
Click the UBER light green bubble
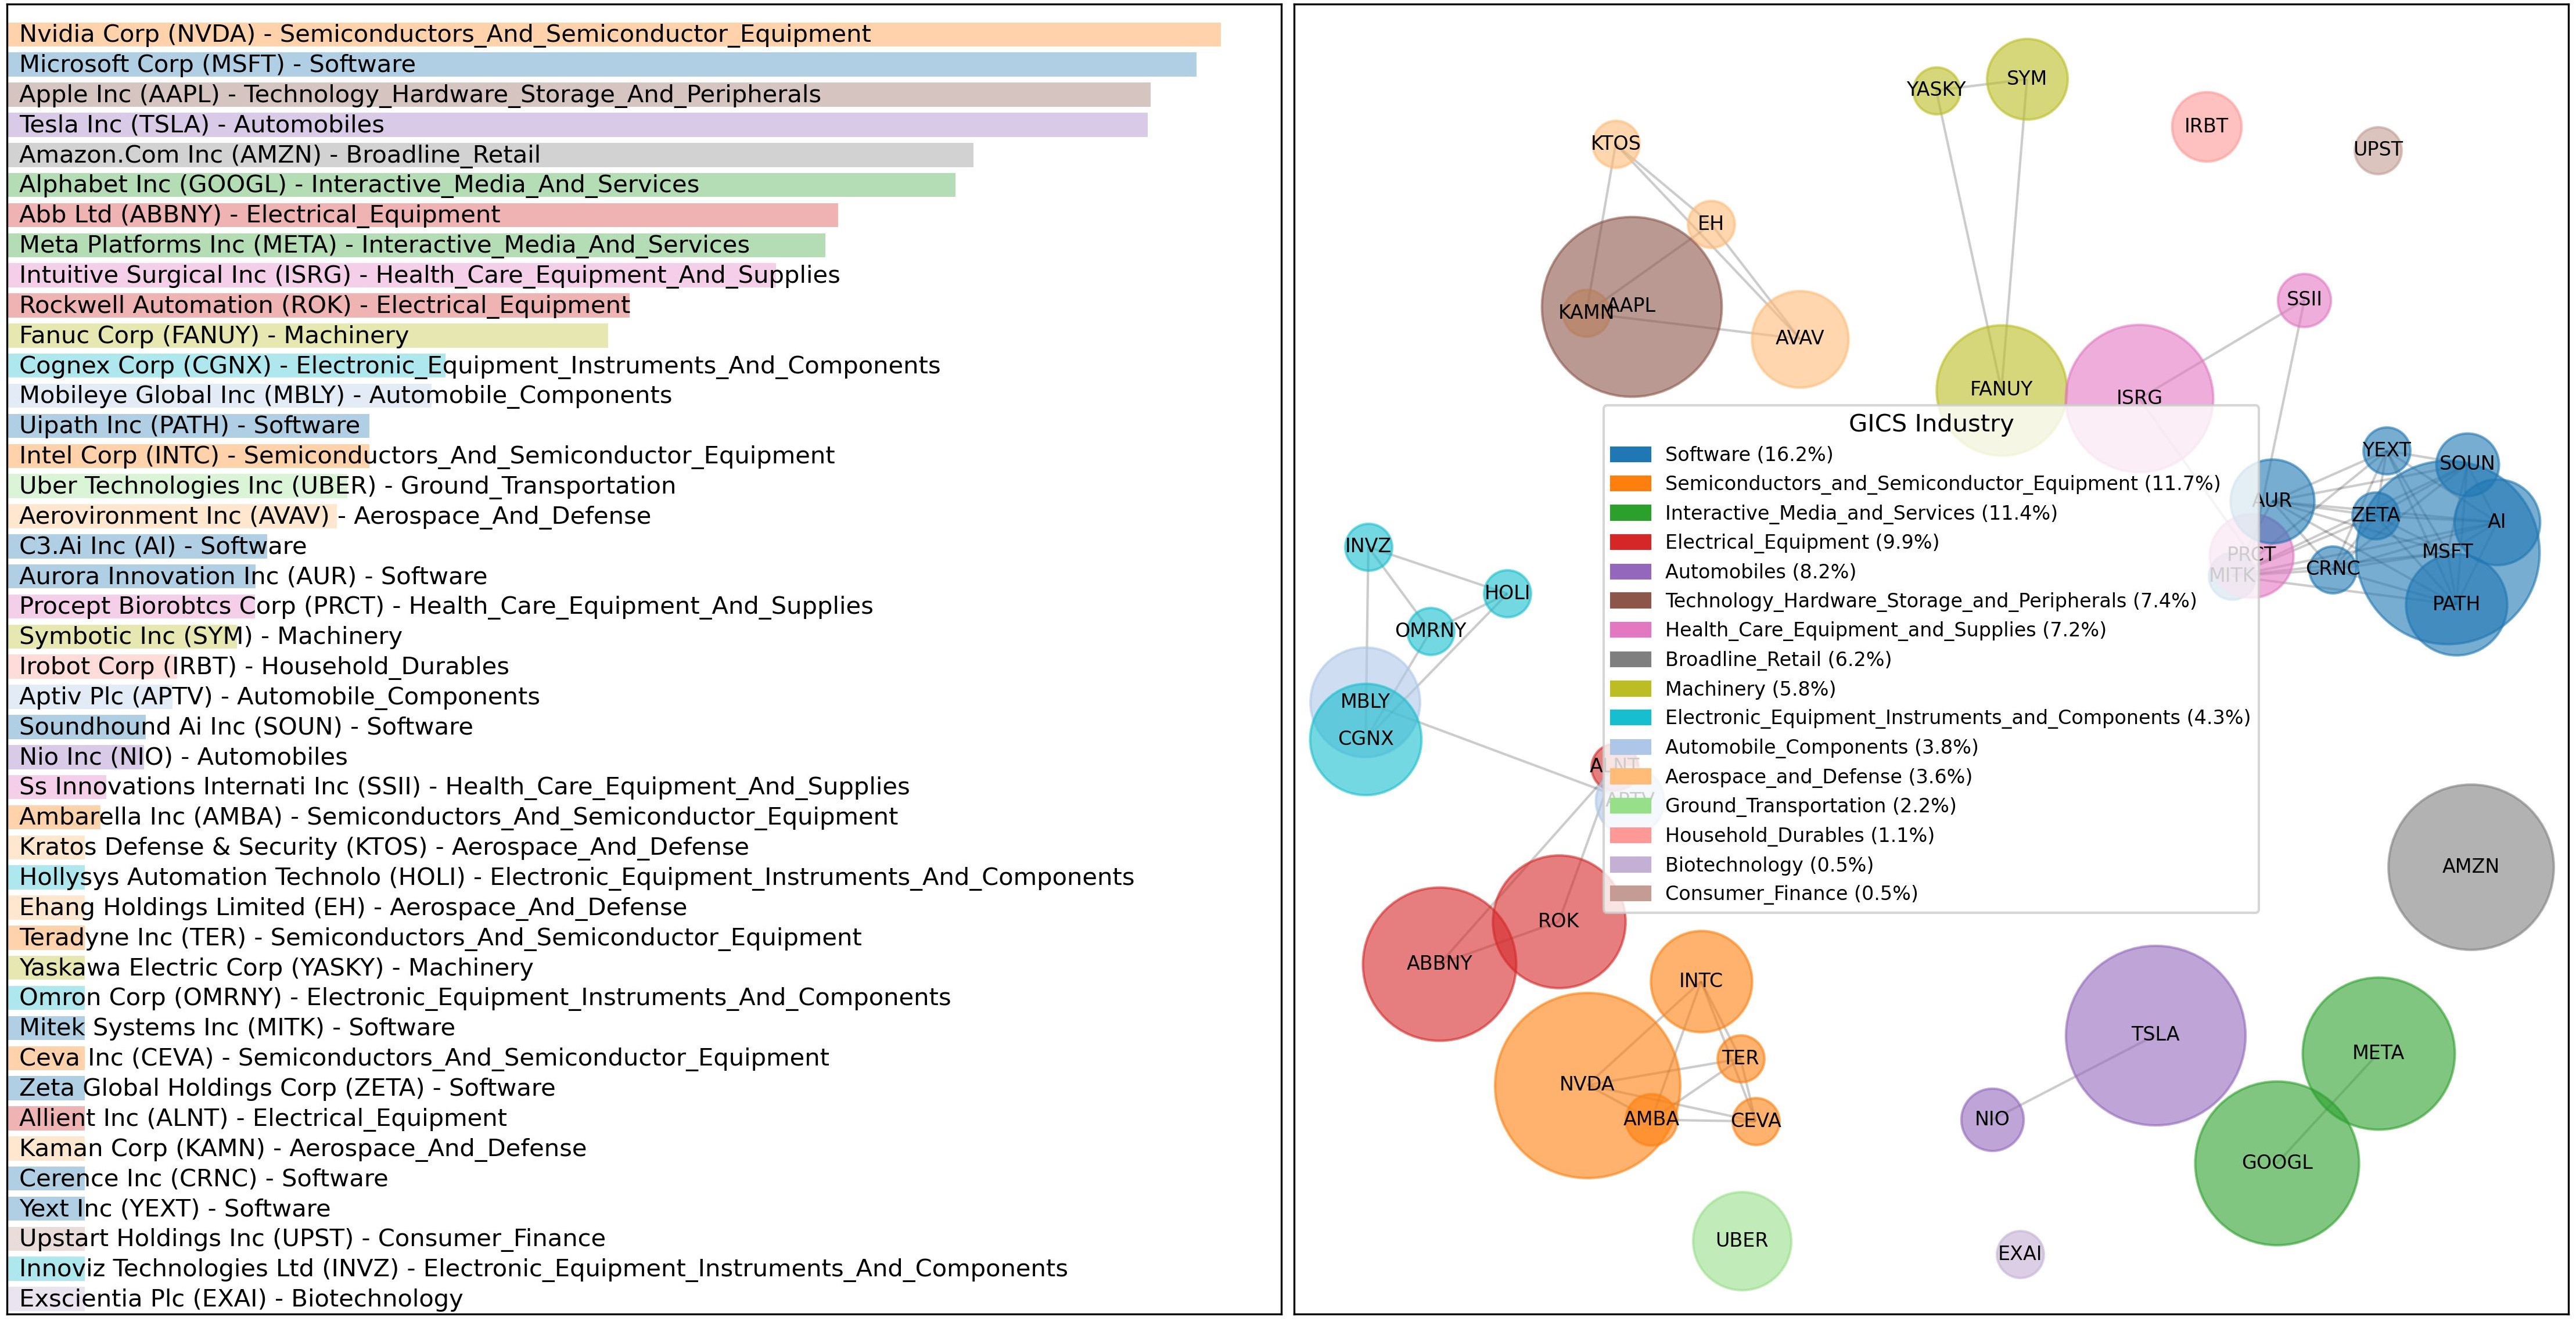pos(1741,1240)
